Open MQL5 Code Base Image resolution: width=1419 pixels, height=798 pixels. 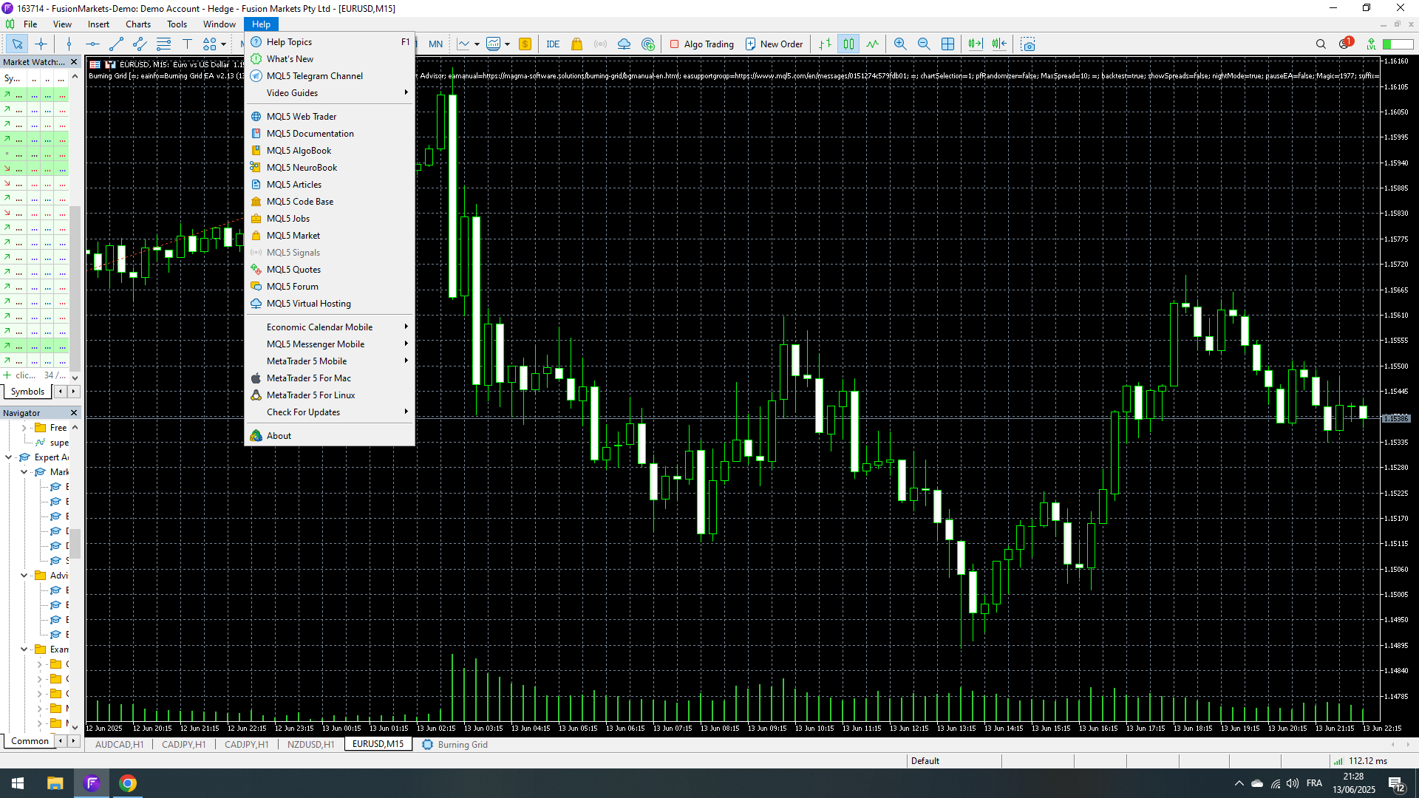[x=330, y=202]
